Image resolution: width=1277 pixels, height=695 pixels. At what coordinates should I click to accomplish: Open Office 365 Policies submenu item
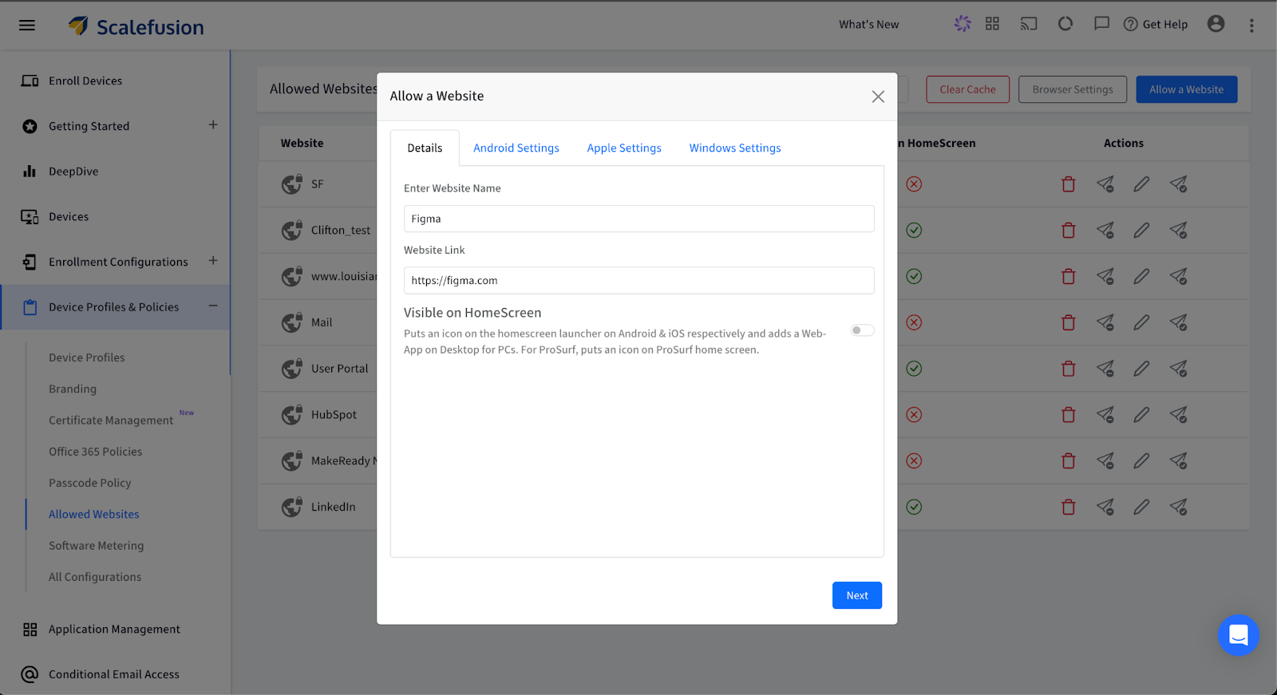click(95, 452)
